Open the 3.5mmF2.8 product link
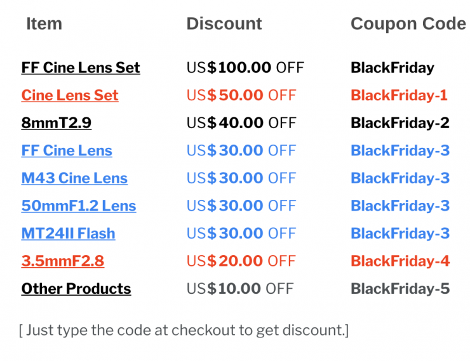 tap(63, 261)
